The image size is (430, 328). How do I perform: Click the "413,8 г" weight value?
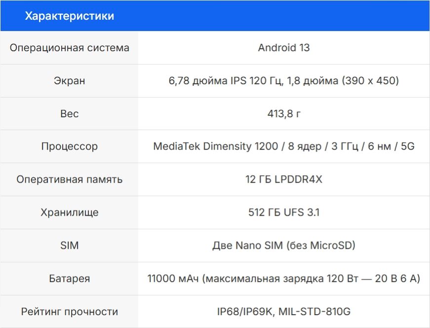tap(284, 114)
